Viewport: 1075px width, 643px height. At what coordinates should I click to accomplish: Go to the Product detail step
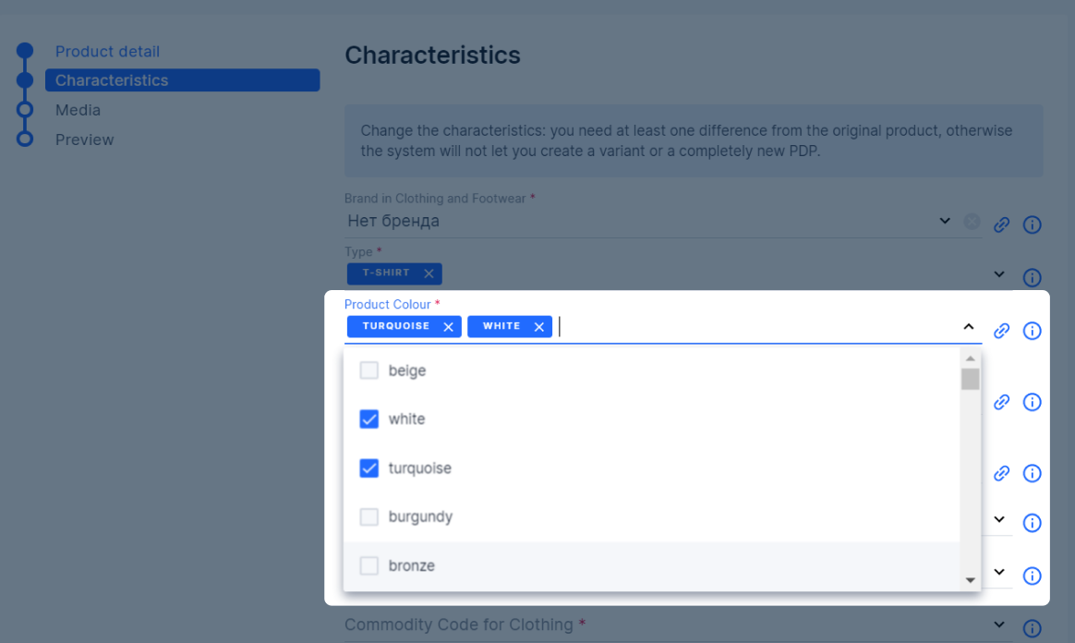[x=108, y=52]
